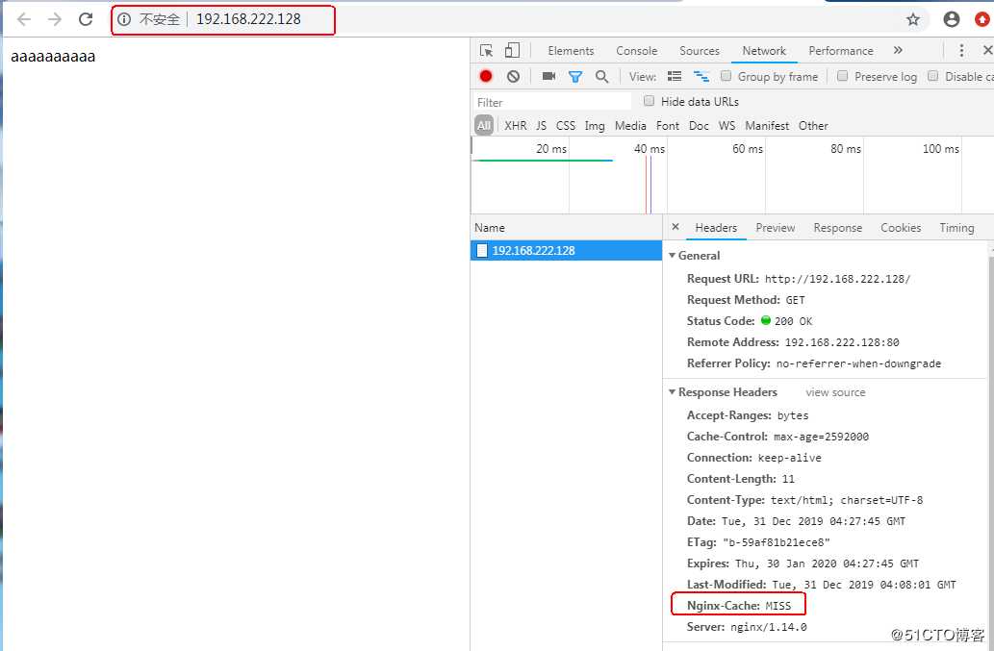Enable the Preserve log checkbox

click(843, 76)
